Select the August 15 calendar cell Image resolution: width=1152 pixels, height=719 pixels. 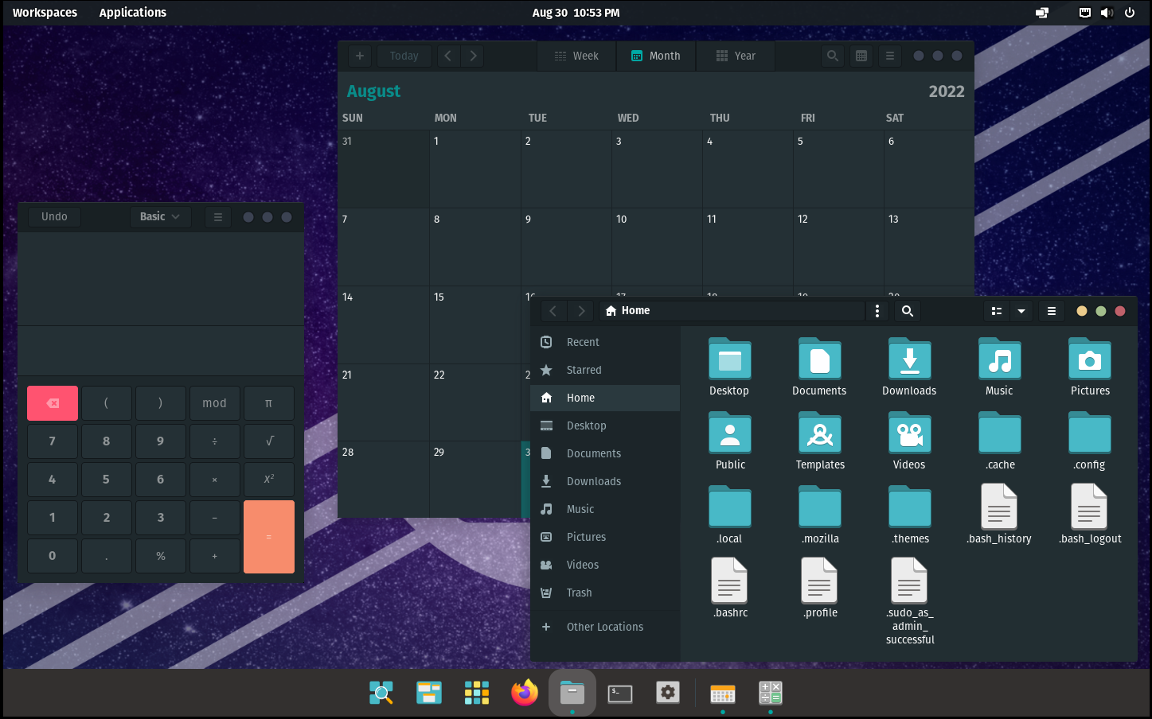(x=474, y=325)
